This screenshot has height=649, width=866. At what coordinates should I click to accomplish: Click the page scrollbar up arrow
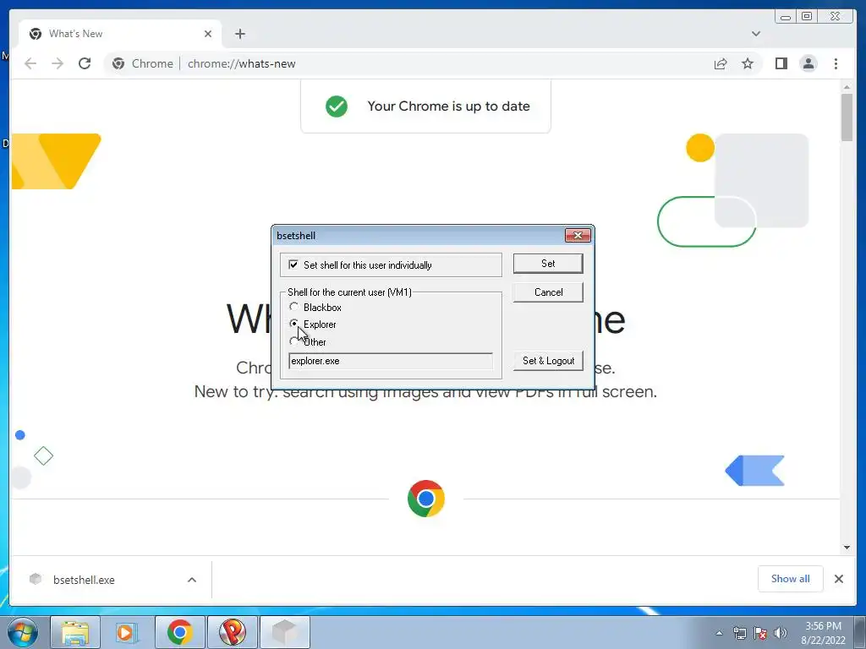pyautogui.click(x=847, y=87)
